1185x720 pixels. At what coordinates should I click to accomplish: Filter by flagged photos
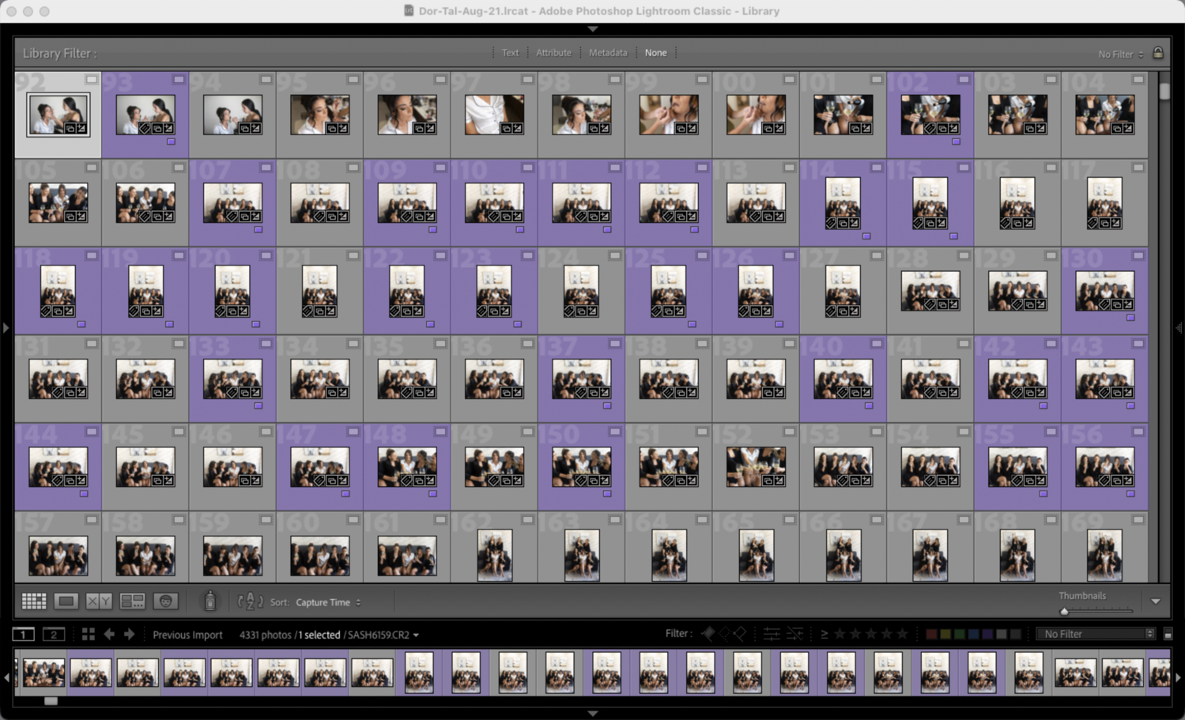pos(708,634)
